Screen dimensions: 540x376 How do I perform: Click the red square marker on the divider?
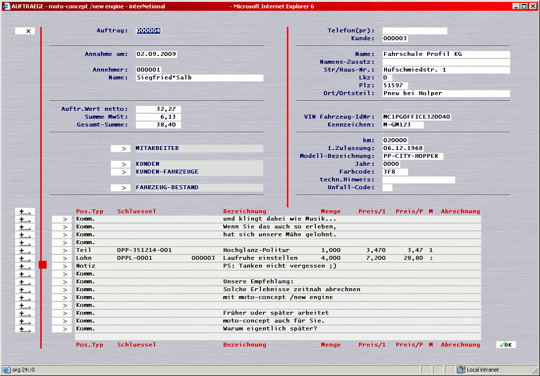43,265
